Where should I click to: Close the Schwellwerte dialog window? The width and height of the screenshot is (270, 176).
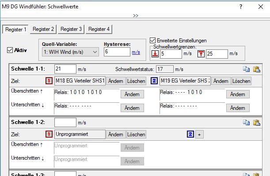tap(261, 7)
